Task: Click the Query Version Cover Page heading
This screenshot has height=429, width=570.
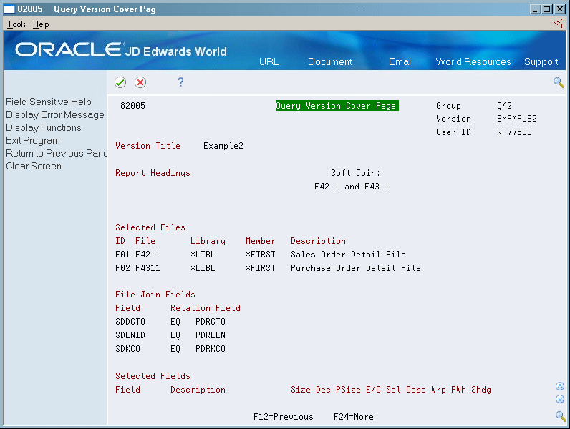Action: 337,106
